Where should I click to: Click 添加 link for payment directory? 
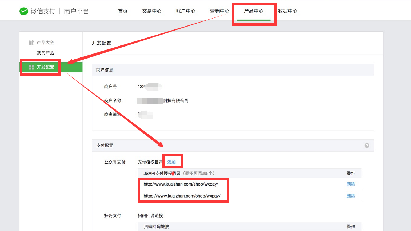[x=171, y=162]
